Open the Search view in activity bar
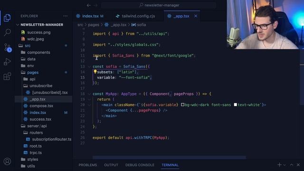 7,32
